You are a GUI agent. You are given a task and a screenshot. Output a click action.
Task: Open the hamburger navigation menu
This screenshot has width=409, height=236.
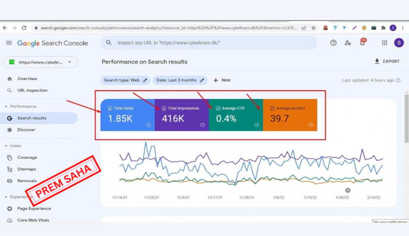pos(9,42)
